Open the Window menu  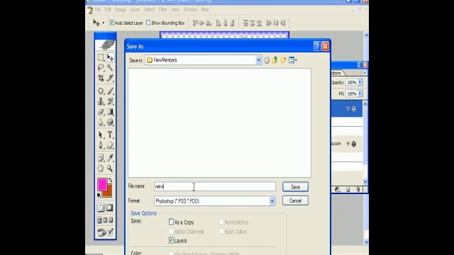[190, 9]
